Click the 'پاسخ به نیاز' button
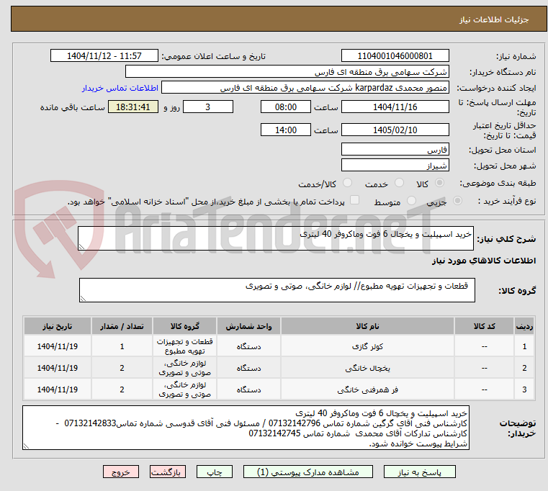 pos(419,472)
